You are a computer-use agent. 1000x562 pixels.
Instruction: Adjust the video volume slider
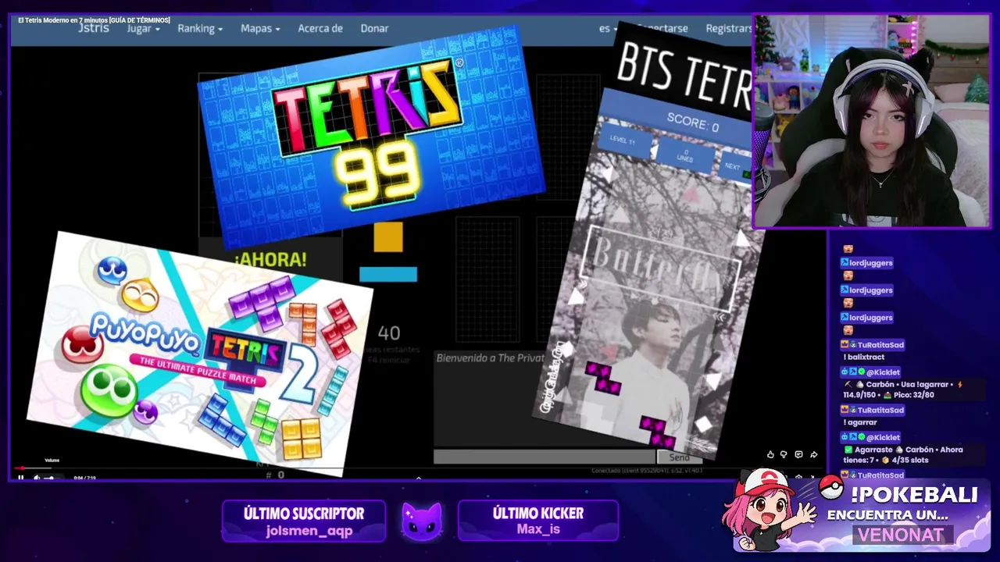(x=52, y=478)
